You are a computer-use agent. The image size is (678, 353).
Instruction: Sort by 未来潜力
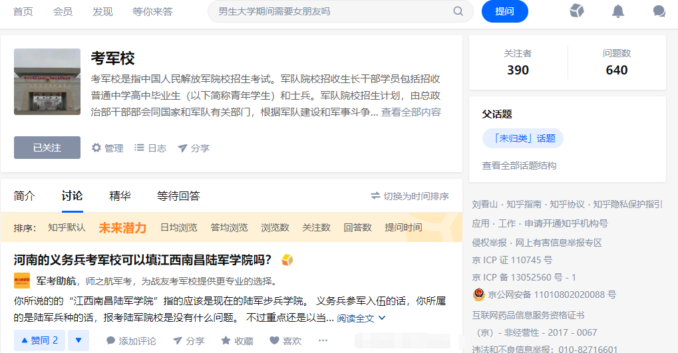pos(122,228)
